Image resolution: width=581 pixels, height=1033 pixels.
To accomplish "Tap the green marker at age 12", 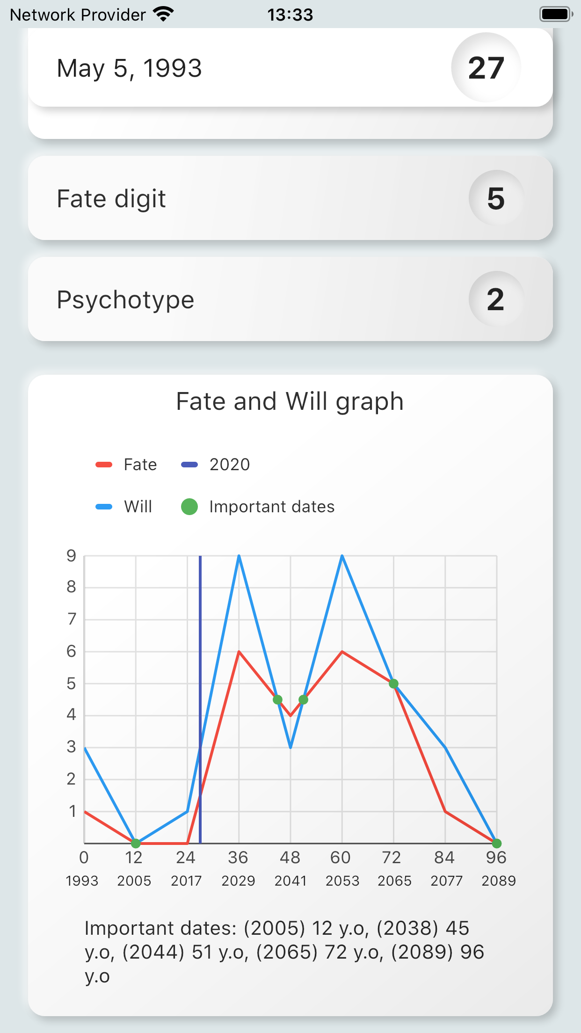I will coord(136,843).
